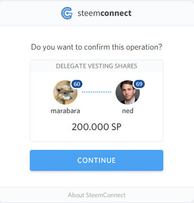The width and height of the screenshot is (194, 203).
Task: Confirm the operation with Continue button
Action: click(97, 160)
